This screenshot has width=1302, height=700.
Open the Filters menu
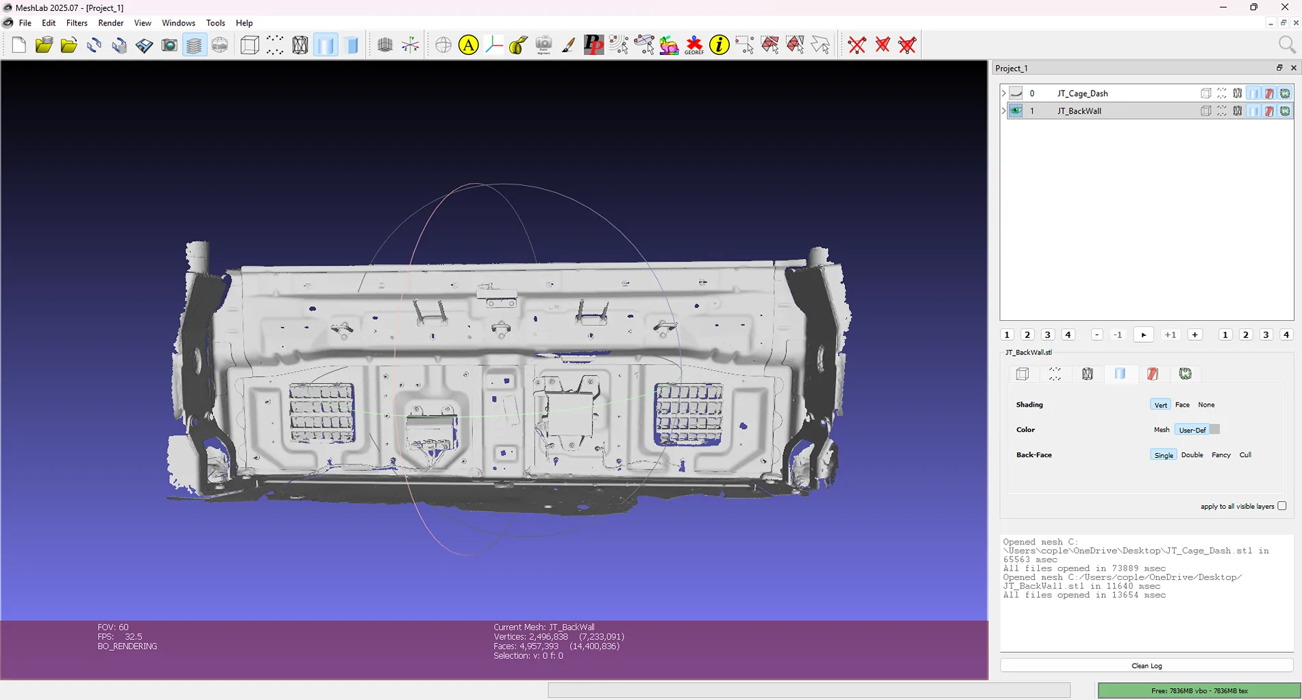point(77,23)
